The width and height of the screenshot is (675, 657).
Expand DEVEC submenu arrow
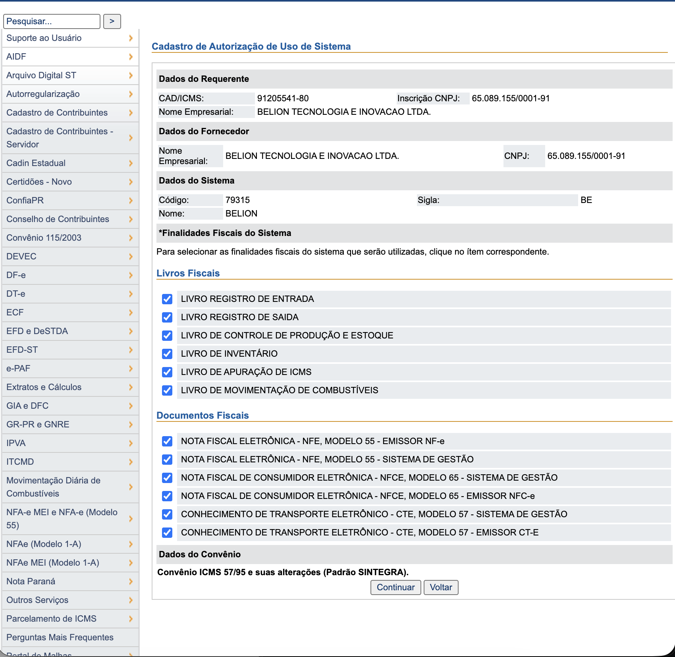click(x=131, y=257)
